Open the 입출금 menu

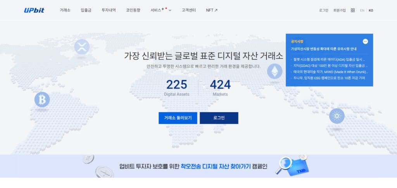pos(86,10)
